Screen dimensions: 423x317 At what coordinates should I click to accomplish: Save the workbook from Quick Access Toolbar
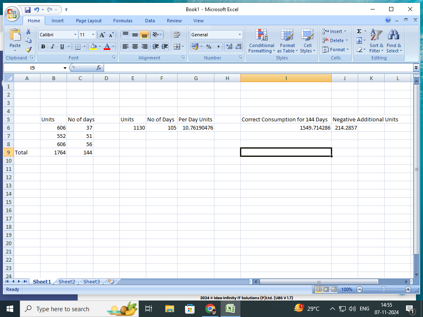[x=28, y=10]
